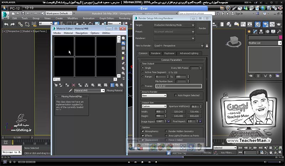Open the Modify command panel tab

click(255, 32)
